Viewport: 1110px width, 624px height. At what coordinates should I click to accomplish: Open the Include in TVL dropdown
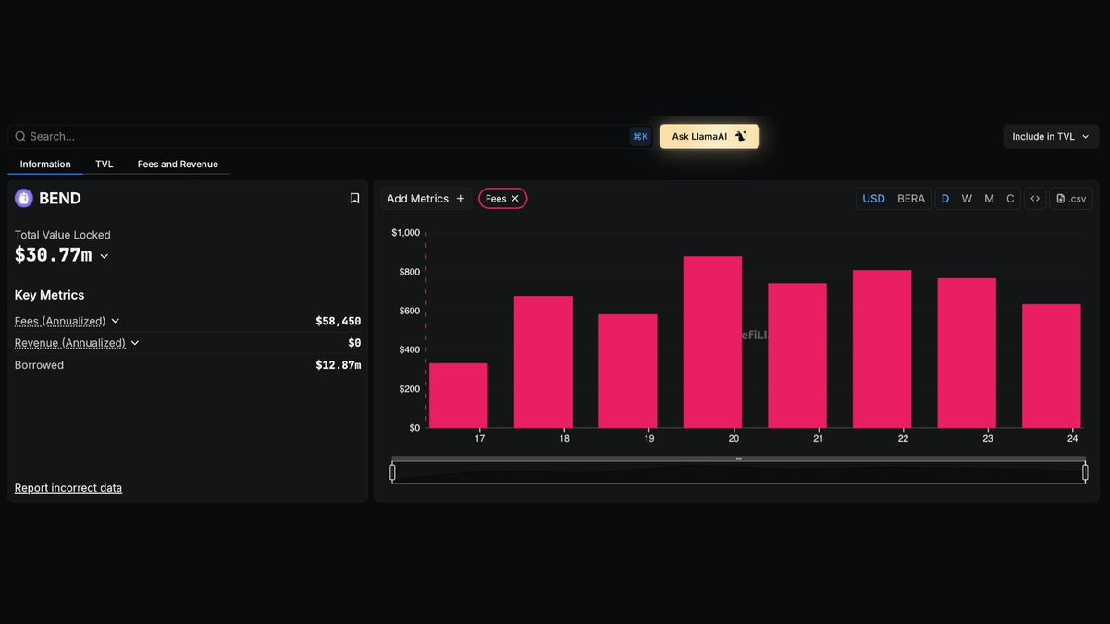click(x=1051, y=137)
